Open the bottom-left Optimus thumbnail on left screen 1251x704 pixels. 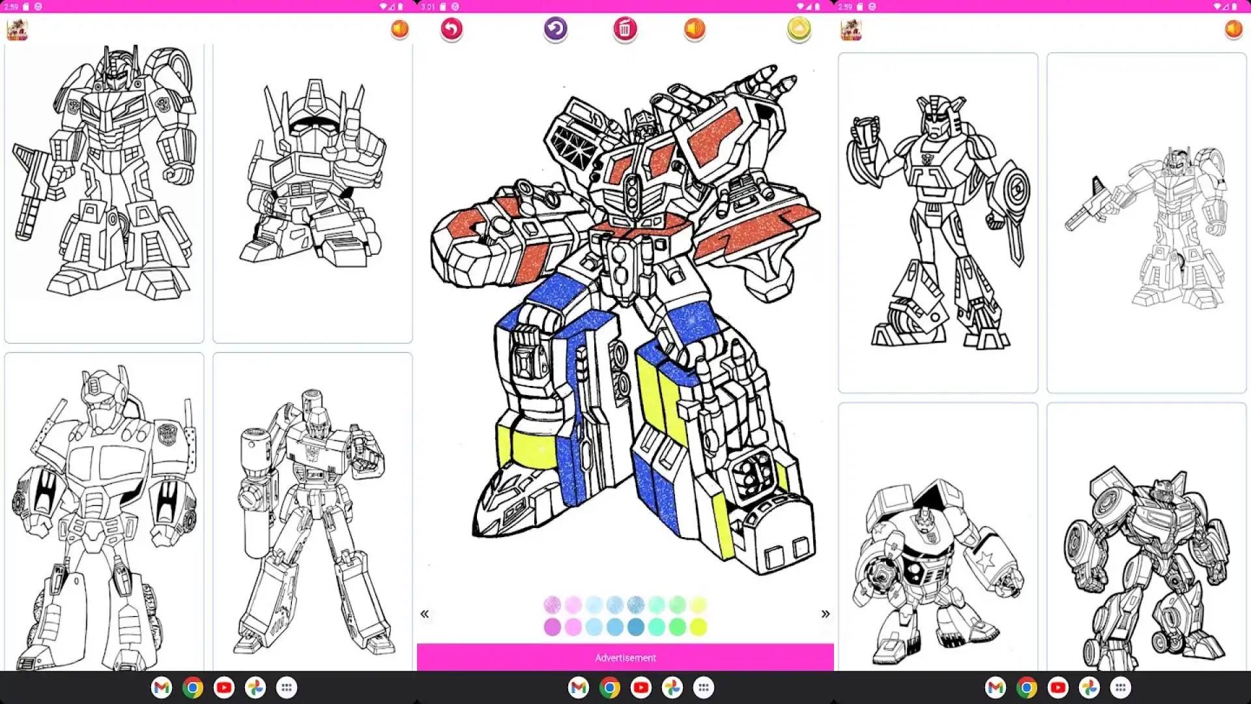(x=104, y=512)
